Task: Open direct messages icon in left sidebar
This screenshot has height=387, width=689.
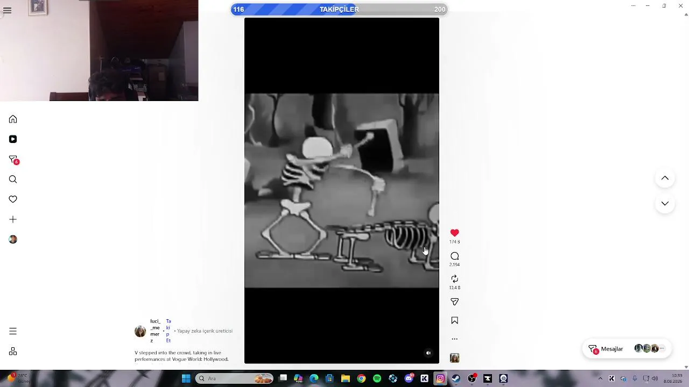Action: point(13,160)
